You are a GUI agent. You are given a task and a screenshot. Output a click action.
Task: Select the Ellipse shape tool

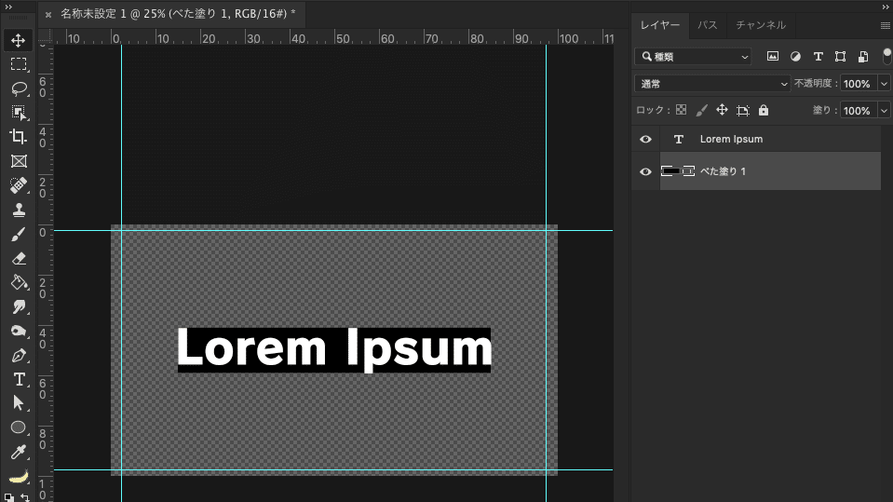(x=19, y=427)
